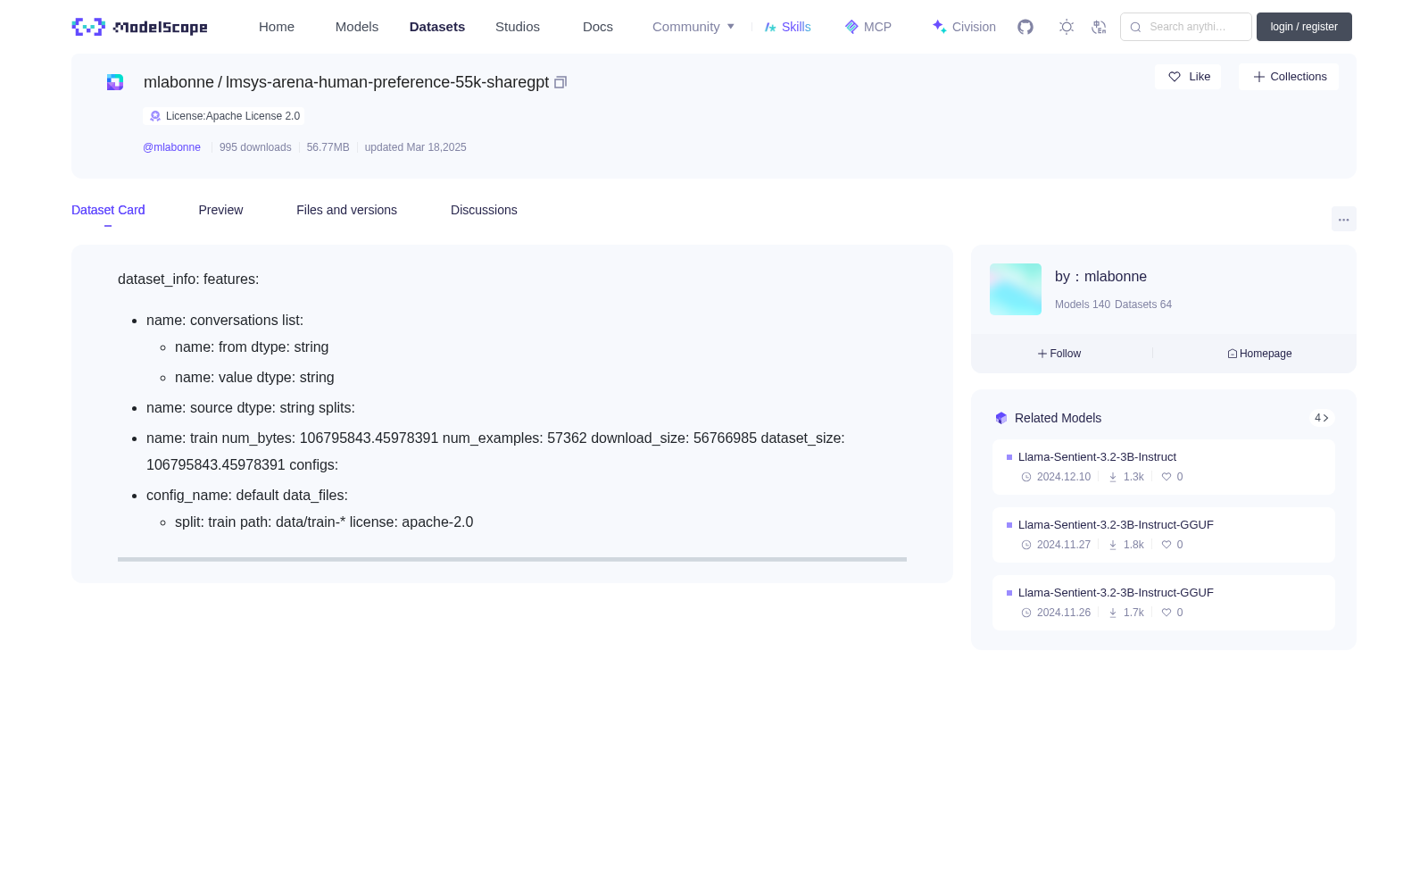Image resolution: width=1428 pixels, height=893 pixels.
Task: Click the 'License:Apache License 2.0' label
Action: 233,116
